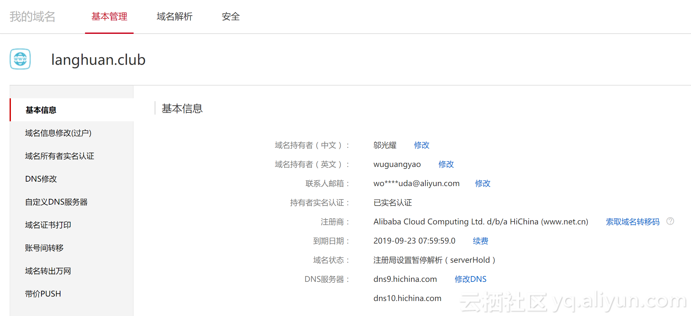Click 续费 next to expiry date
Image resolution: width=691 pixels, height=316 pixels.
[480, 241]
